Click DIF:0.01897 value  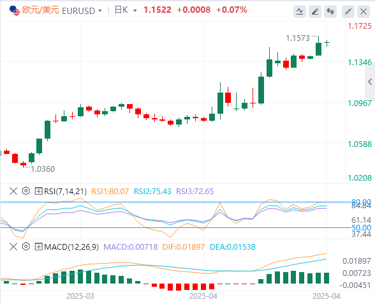(184, 247)
